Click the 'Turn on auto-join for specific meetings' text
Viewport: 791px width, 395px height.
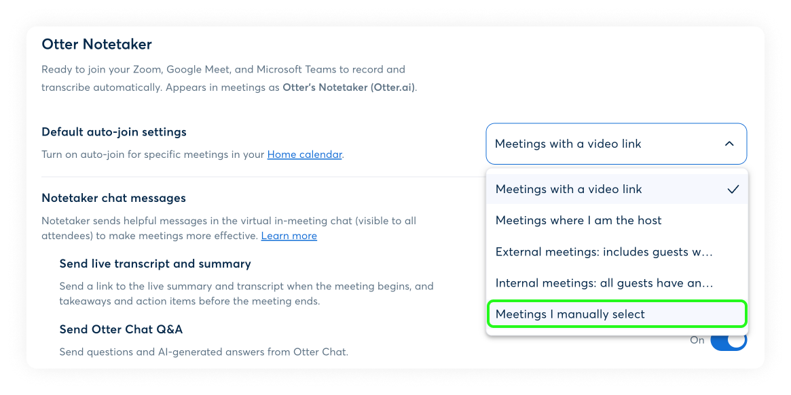pyautogui.click(x=152, y=154)
